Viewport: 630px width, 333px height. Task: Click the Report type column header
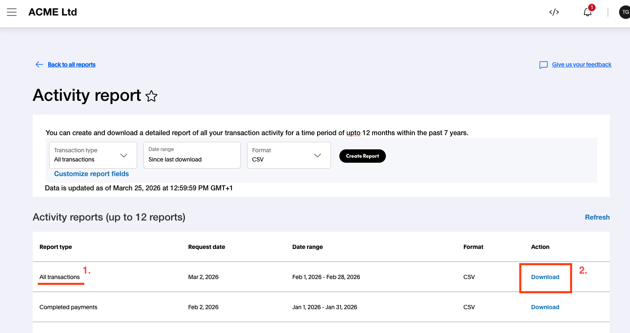tap(55, 247)
